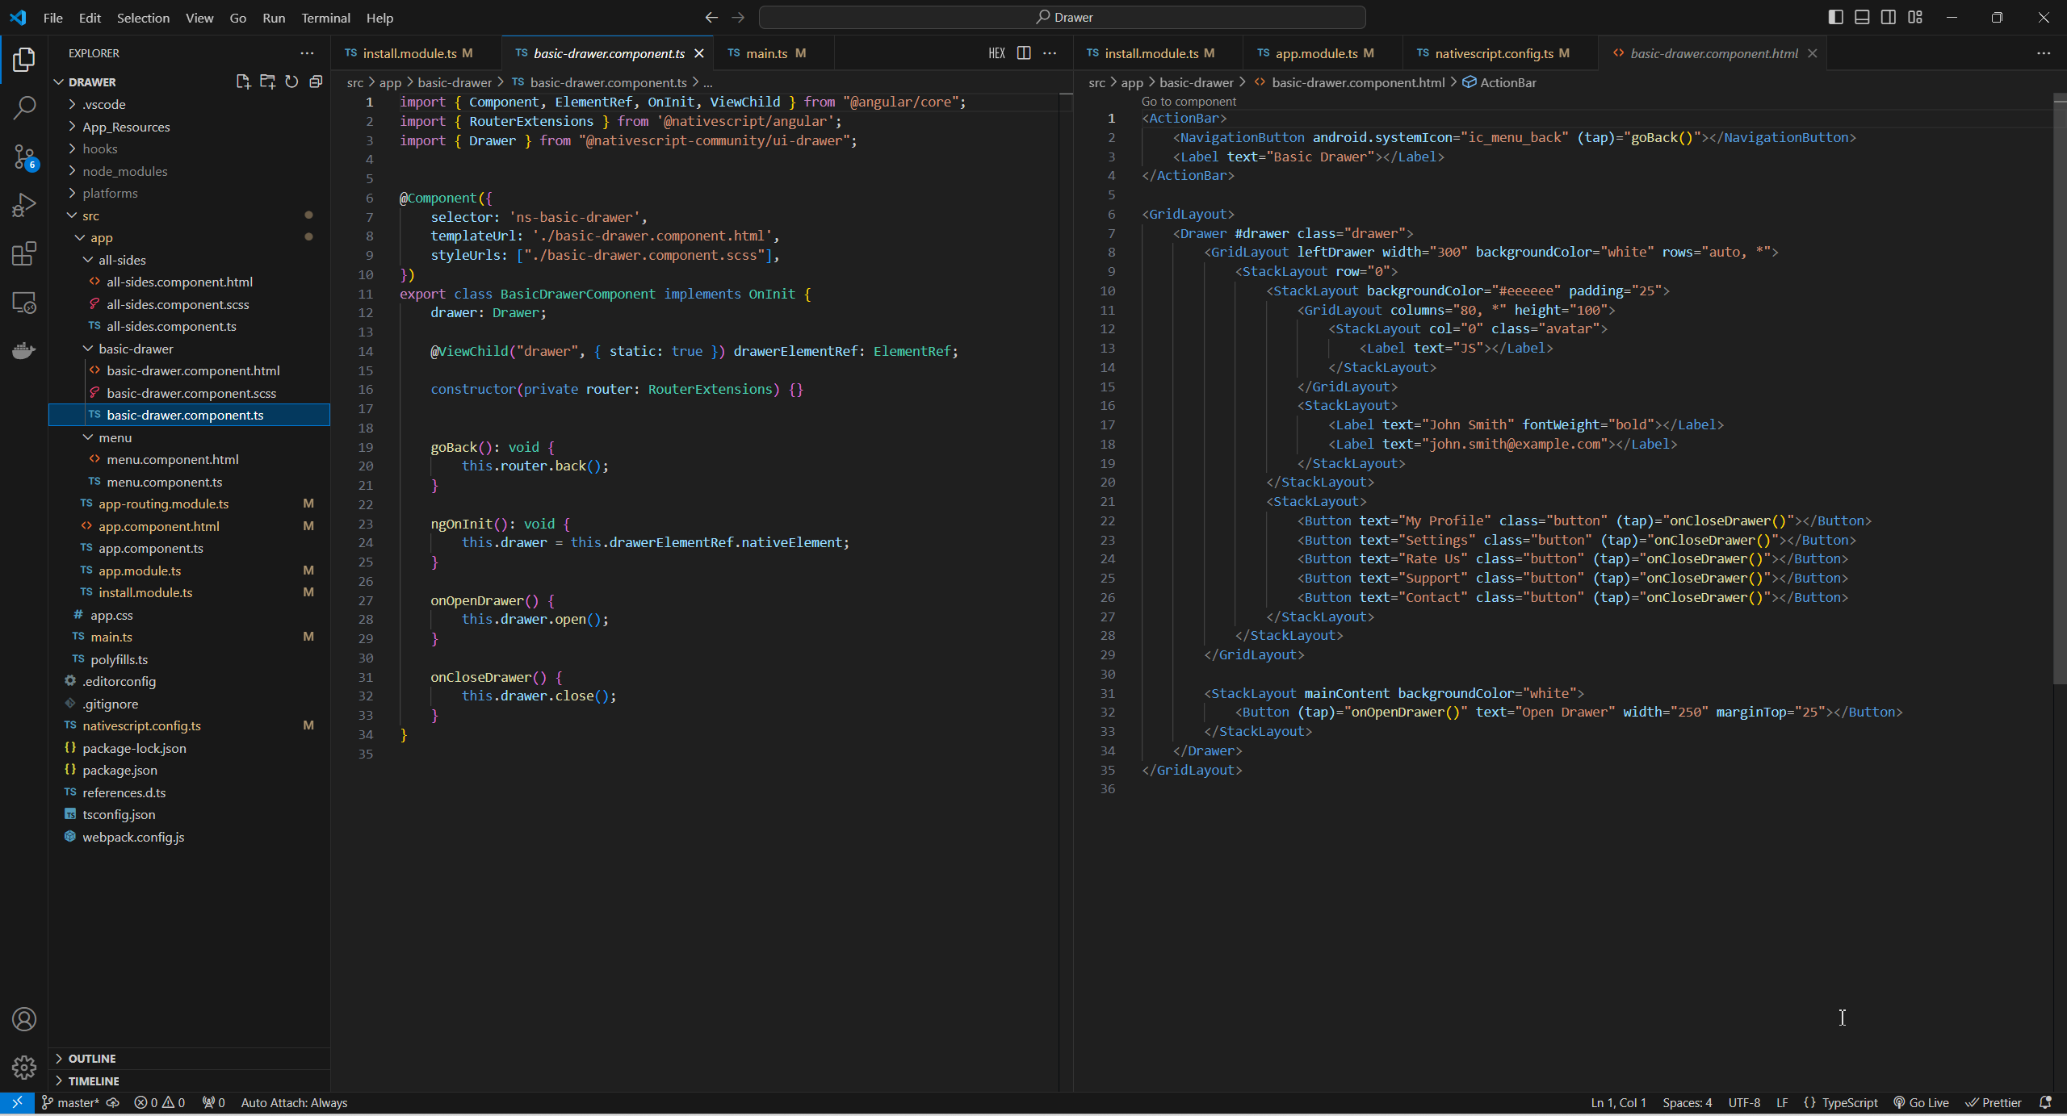Expand the node_modules folder
The image size is (2067, 1116).
(x=126, y=171)
